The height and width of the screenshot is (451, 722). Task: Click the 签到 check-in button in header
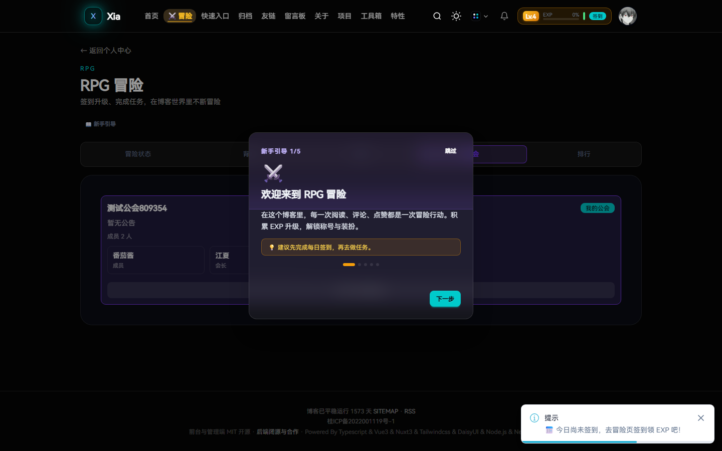598,16
